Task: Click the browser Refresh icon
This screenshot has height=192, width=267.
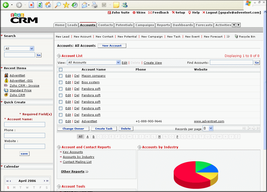Action: (40, 5)
